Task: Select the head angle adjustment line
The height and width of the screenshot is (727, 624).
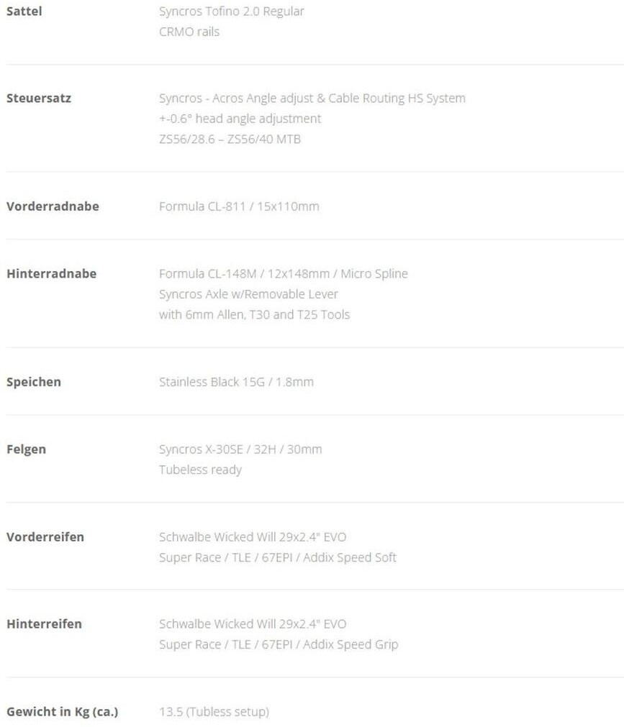Action: point(240,119)
